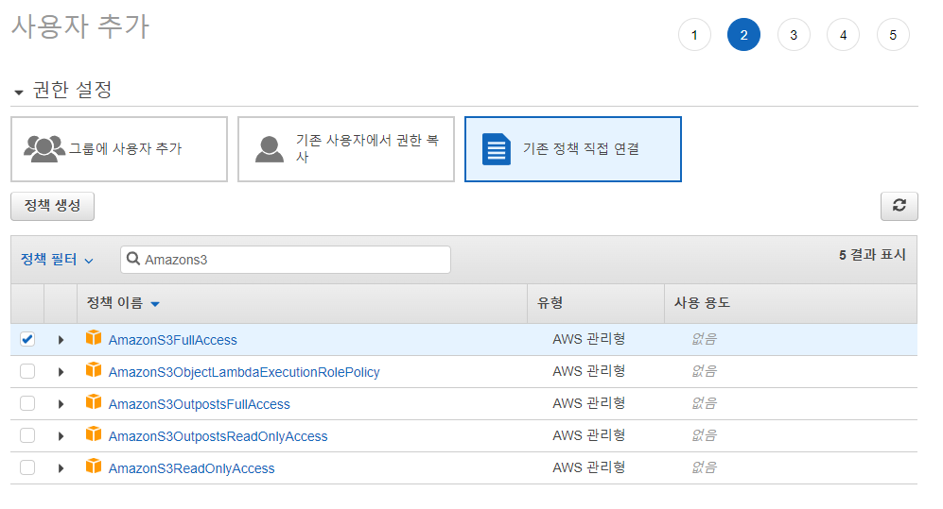Expand AmazonS3FullAccess policy details arrow
The height and width of the screenshot is (509, 943).
[x=61, y=340]
